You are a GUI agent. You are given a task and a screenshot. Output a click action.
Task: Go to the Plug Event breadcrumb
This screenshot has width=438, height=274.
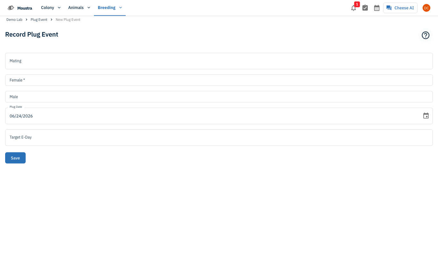pos(39,20)
